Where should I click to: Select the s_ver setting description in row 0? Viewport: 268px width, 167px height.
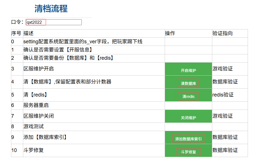(x=83, y=42)
